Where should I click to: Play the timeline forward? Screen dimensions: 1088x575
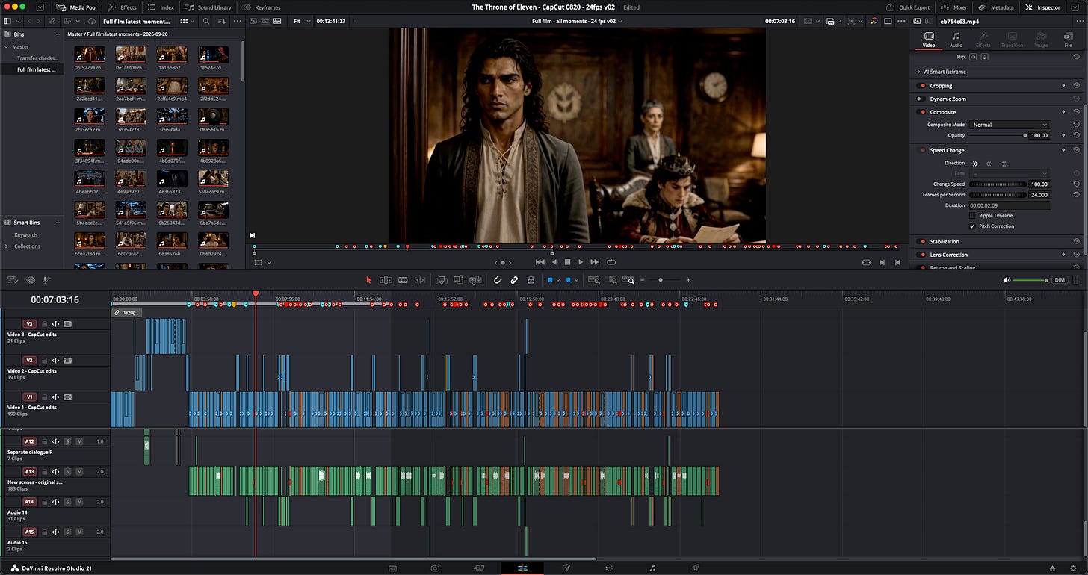coord(581,262)
